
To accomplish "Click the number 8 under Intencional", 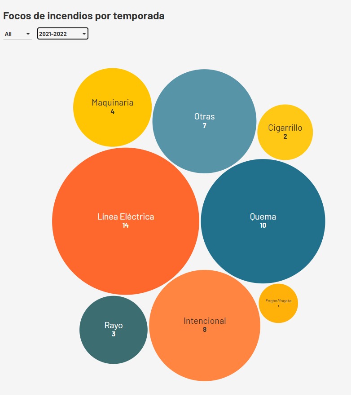I will (205, 330).
